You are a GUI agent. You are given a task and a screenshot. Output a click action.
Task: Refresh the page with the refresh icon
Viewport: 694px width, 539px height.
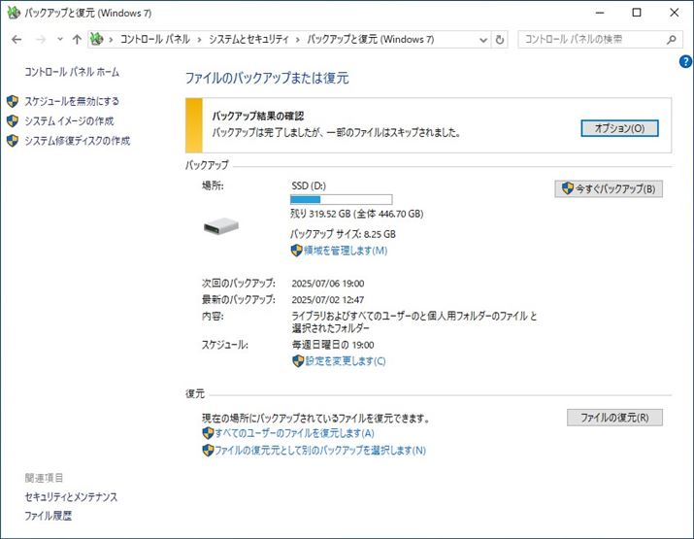[499, 40]
